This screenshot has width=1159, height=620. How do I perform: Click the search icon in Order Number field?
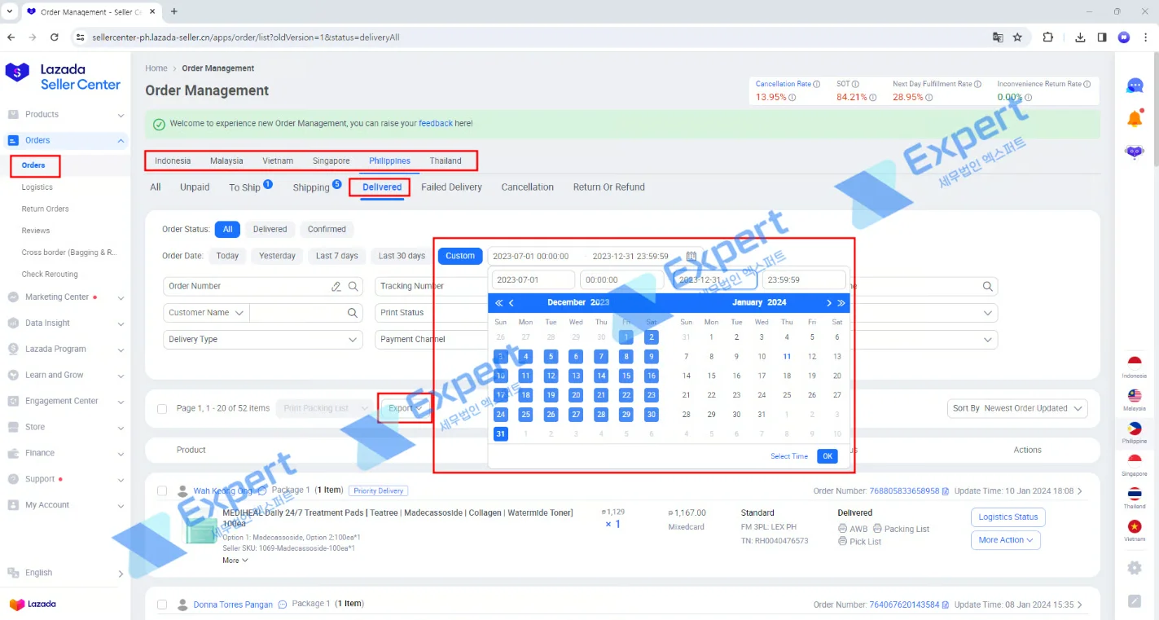[353, 287]
